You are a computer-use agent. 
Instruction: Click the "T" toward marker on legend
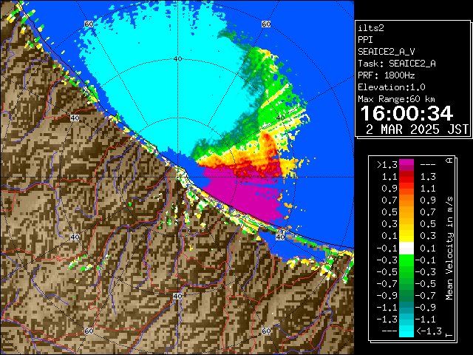[449, 335]
